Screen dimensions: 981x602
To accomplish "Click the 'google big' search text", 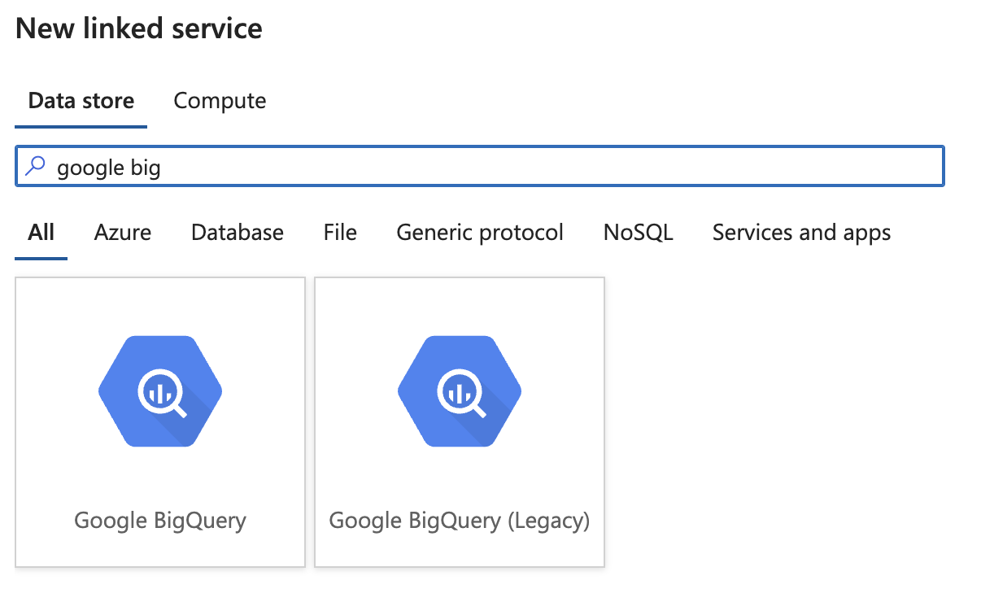I will (109, 168).
